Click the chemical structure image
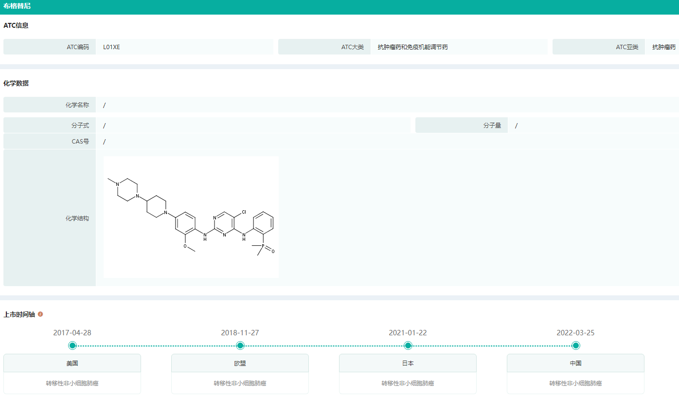The width and height of the screenshot is (679, 400). tap(191, 217)
